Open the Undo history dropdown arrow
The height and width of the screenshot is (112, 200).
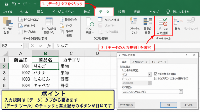click(x=19, y=4)
